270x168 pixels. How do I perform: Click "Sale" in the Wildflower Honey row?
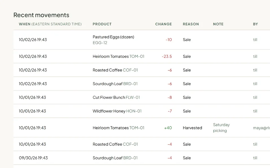pos(187,111)
